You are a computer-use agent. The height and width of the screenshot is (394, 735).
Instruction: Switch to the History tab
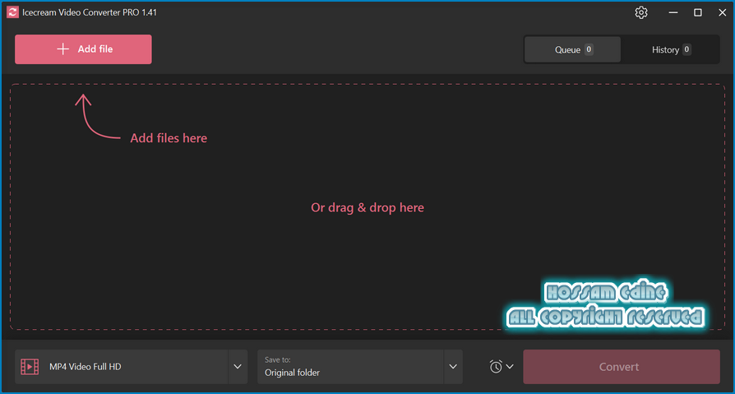[x=671, y=49]
